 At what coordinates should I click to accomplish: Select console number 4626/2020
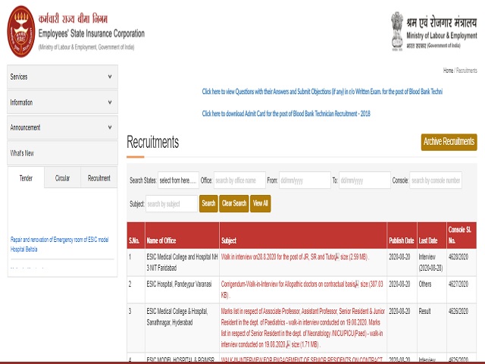tap(458, 312)
